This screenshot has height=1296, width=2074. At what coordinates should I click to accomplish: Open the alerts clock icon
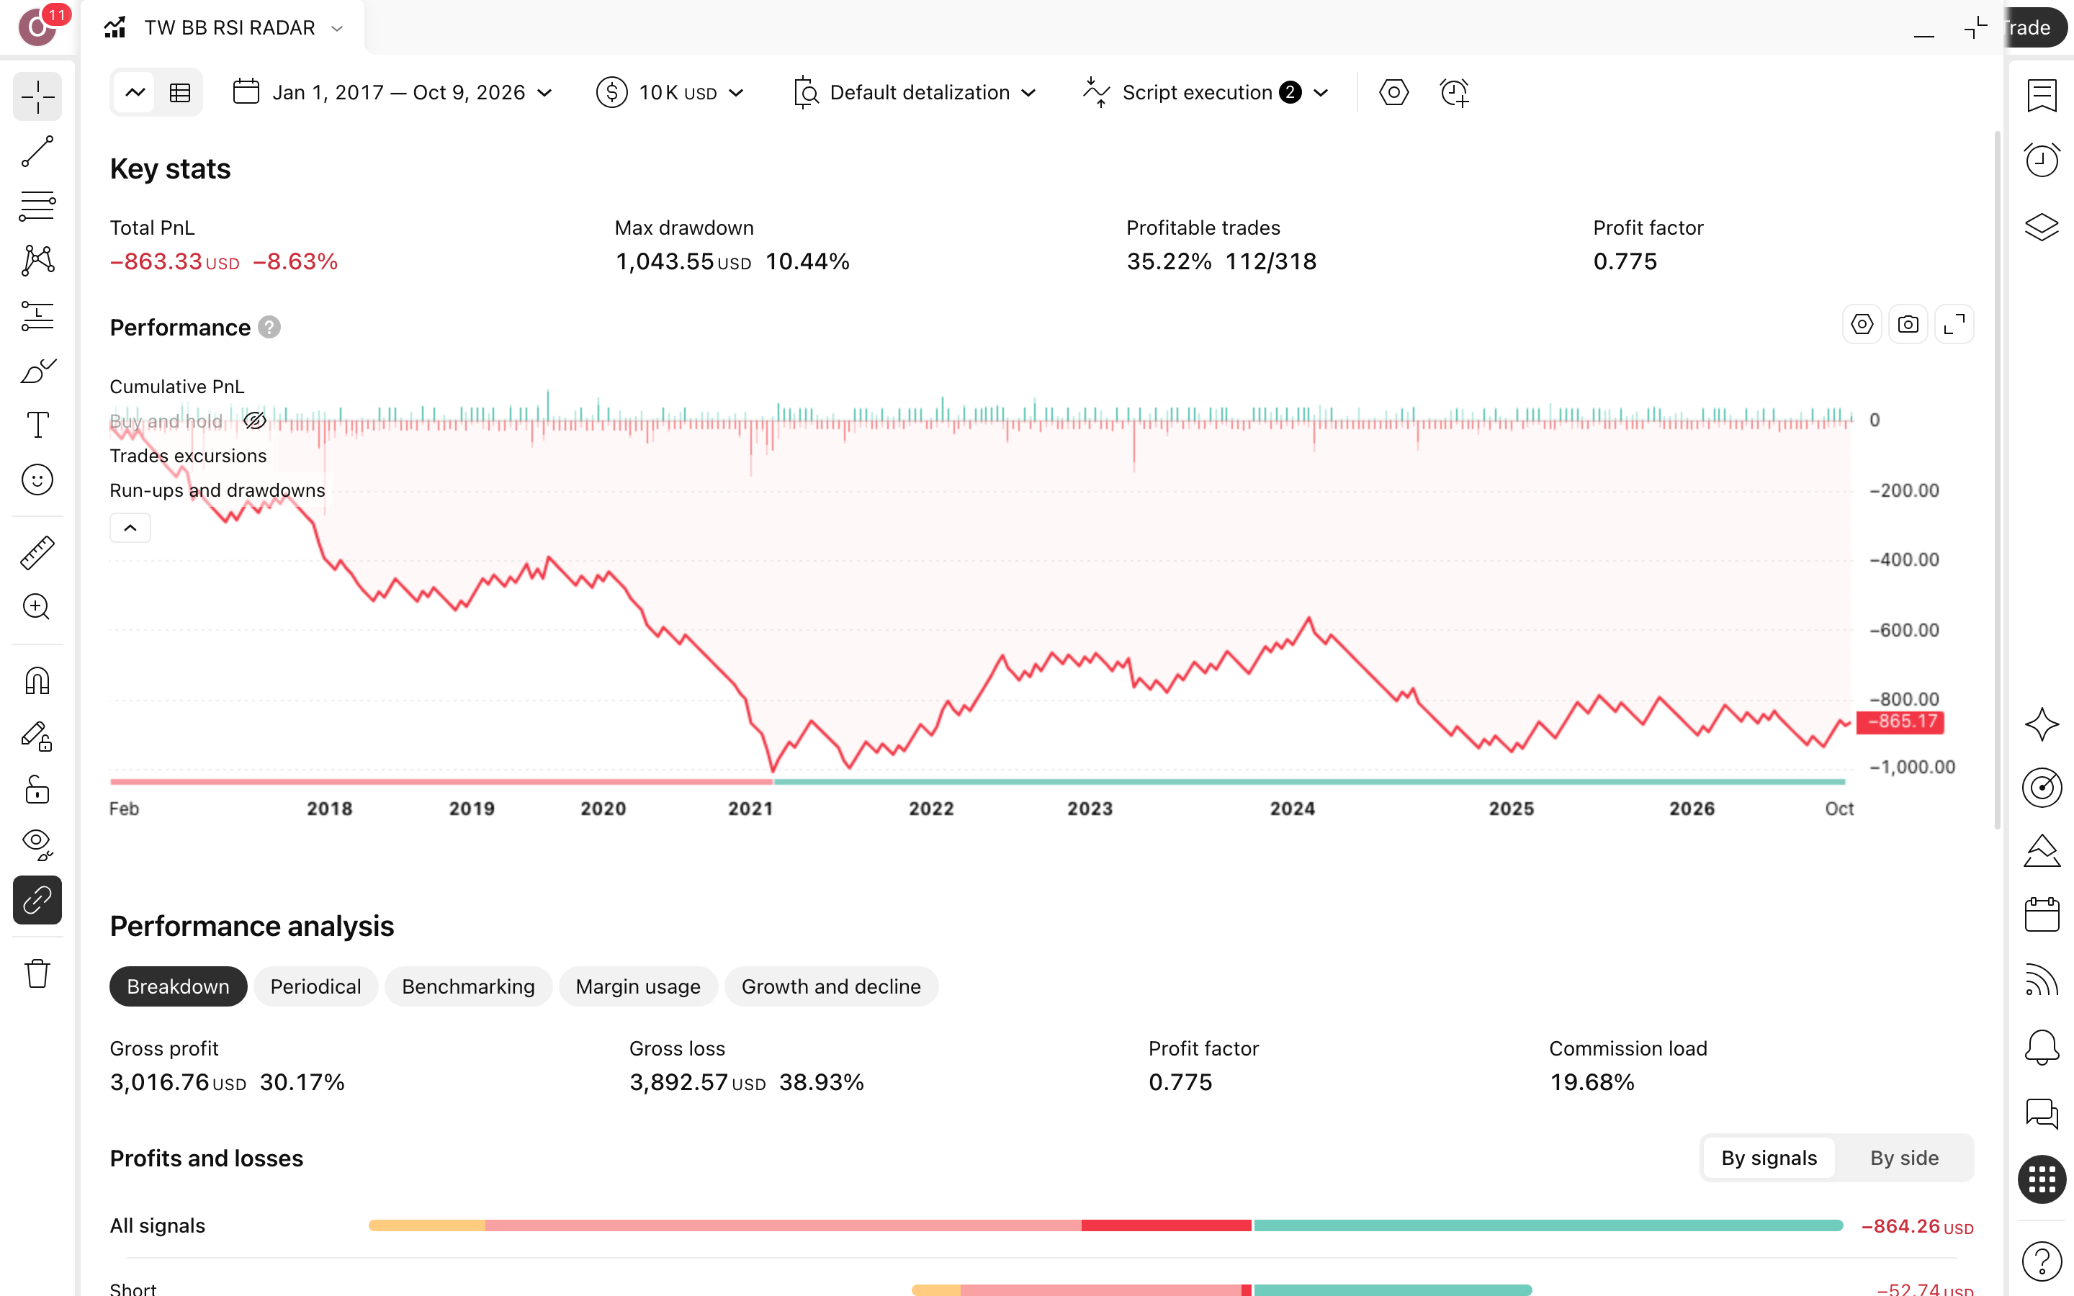(x=2042, y=161)
